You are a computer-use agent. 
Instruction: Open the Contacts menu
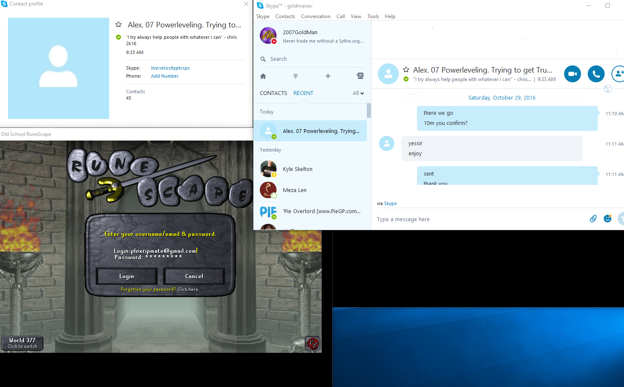285,16
